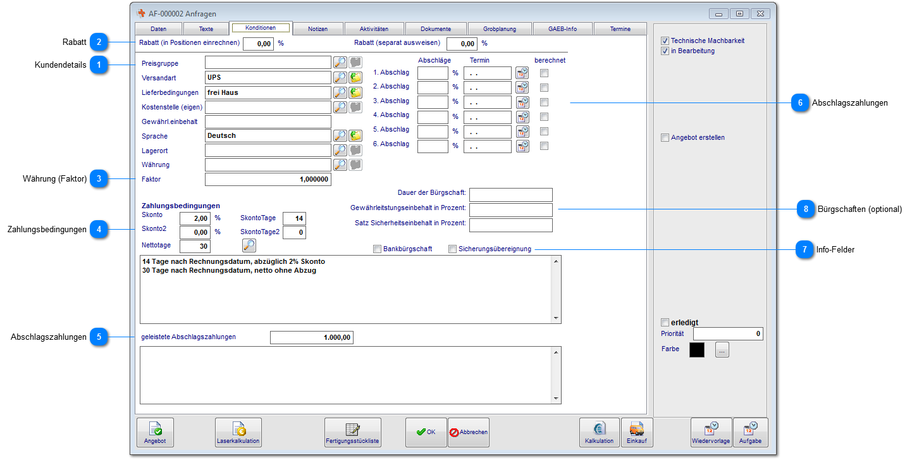The height and width of the screenshot is (460, 912).
Task: Open the Termine tab
Action: coord(620,29)
